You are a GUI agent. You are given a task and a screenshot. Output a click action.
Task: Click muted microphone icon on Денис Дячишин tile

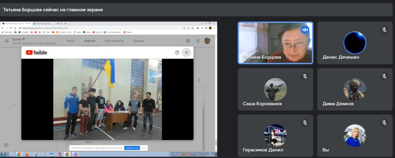(x=384, y=30)
